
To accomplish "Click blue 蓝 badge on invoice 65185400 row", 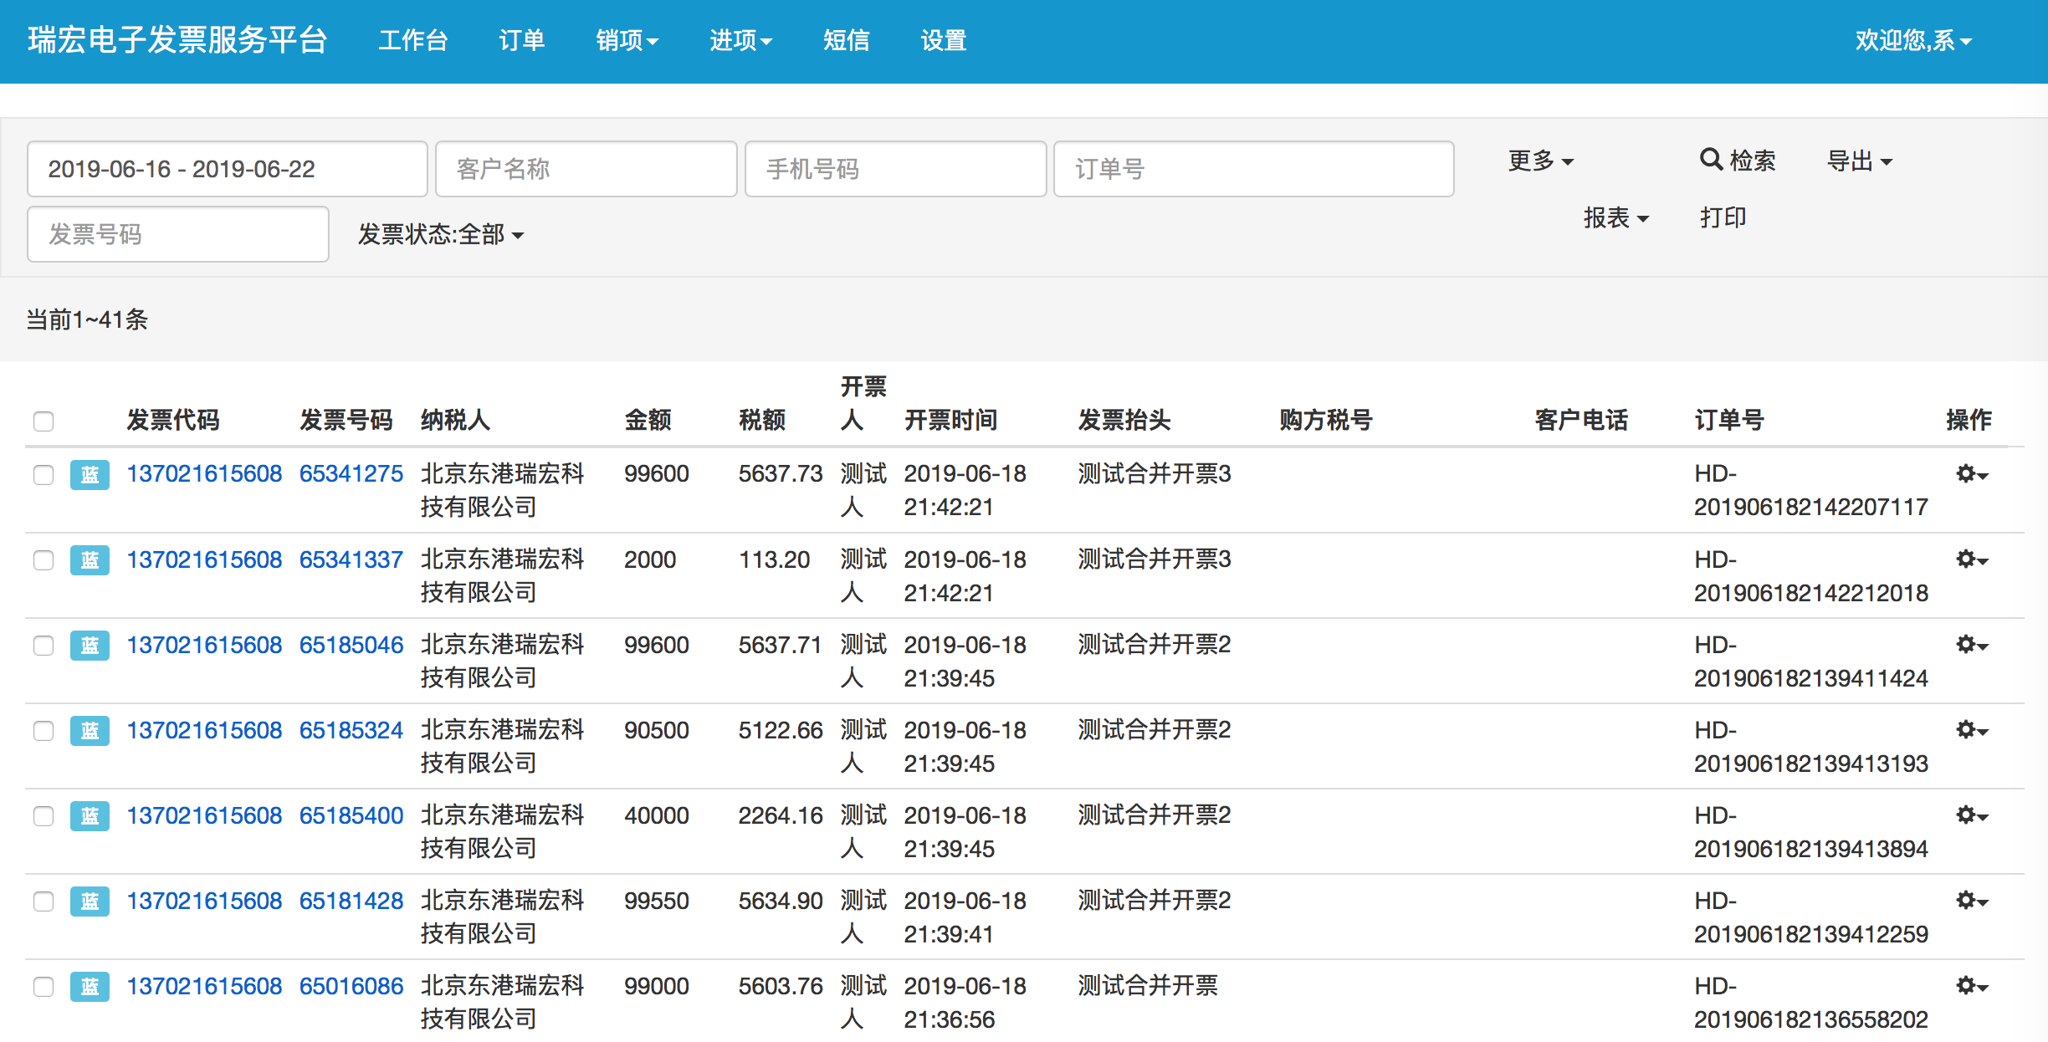I will pos(90,815).
